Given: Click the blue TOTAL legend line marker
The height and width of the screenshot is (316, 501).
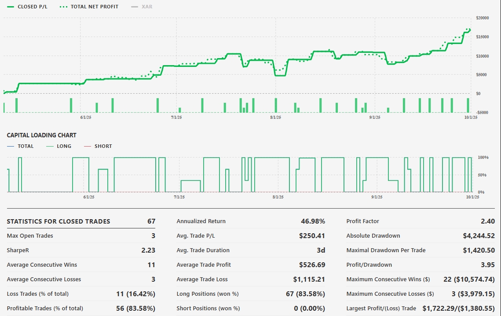Looking at the screenshot, I should 11,146.
